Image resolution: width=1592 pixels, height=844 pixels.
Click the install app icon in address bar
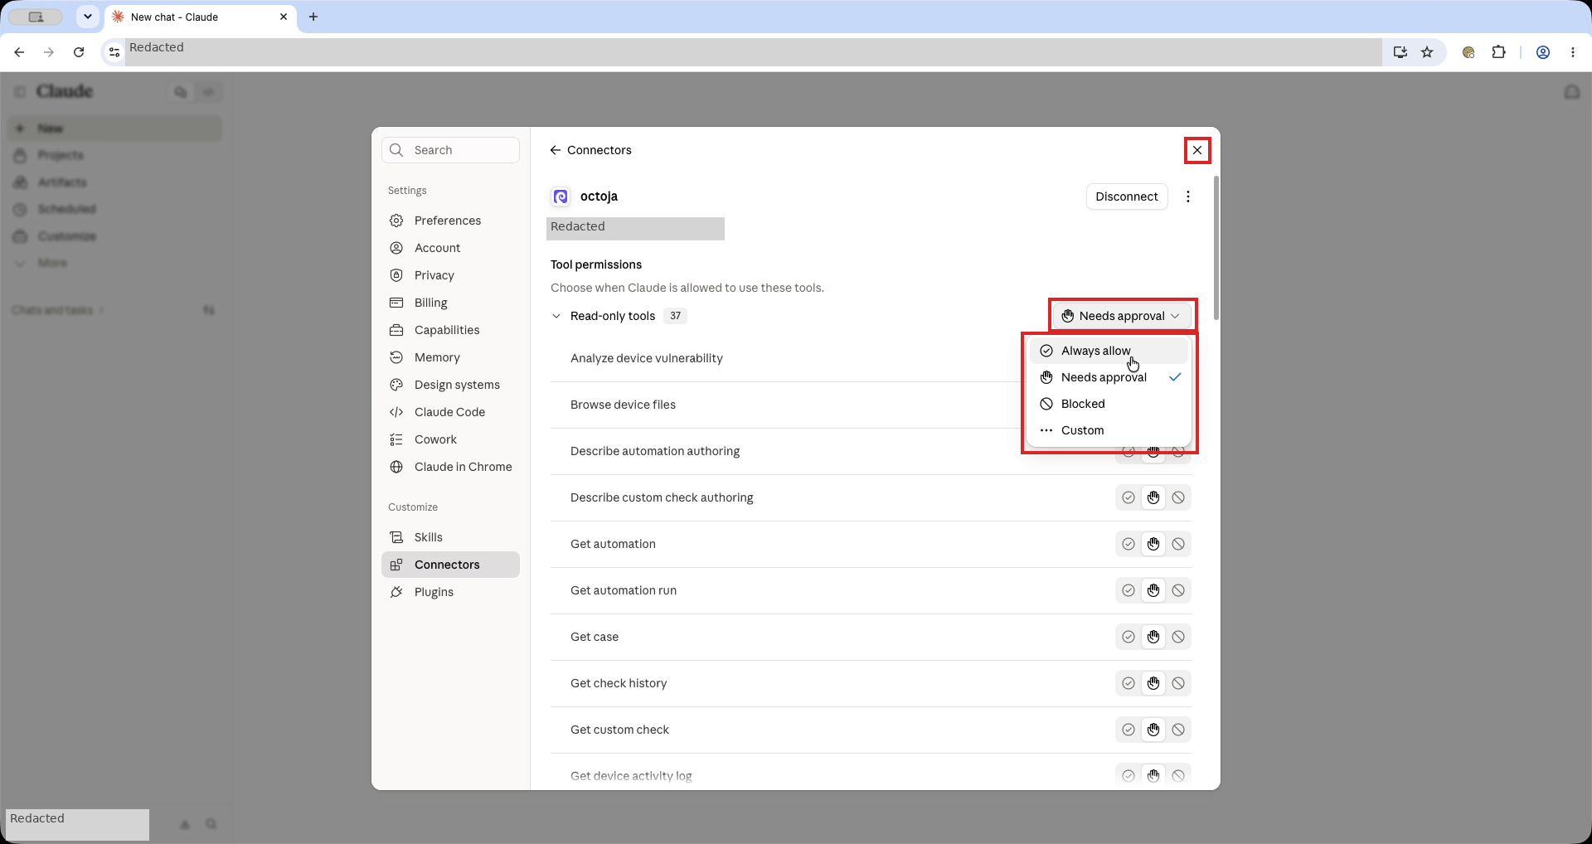tap(1400, 52)
